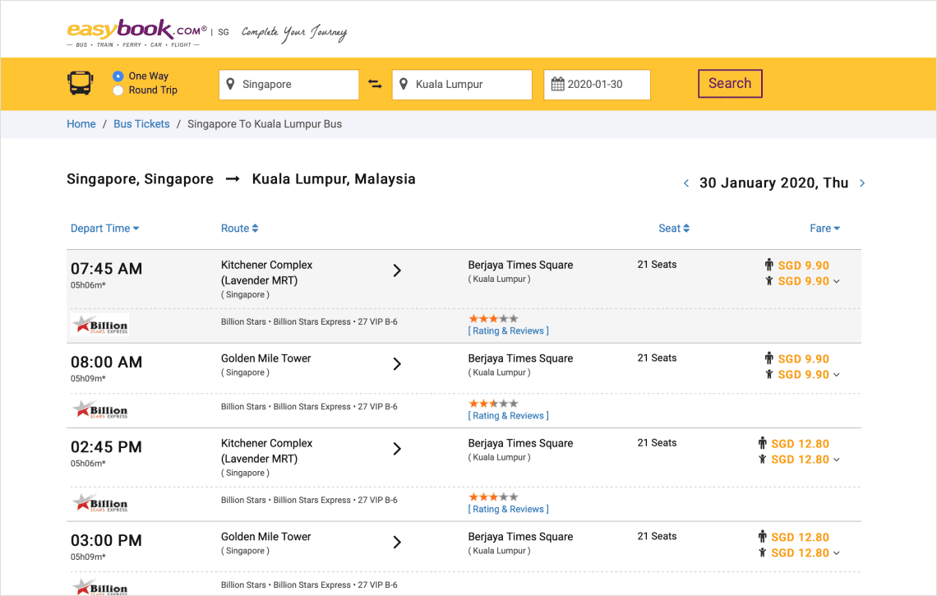Sort results by Fare
The height and width of the screenshot is (596, 937).
pyautogui.click(x=825, y=229)
